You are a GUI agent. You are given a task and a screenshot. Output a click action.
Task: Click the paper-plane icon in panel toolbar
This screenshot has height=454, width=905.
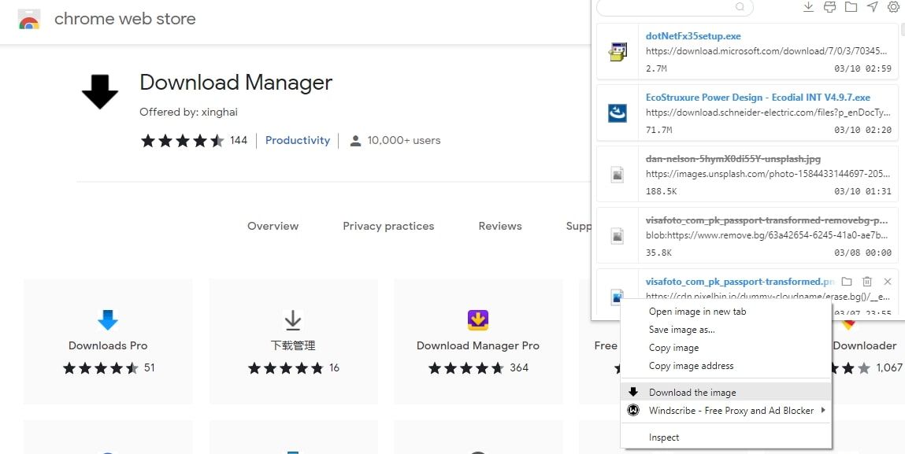[872, 6]
